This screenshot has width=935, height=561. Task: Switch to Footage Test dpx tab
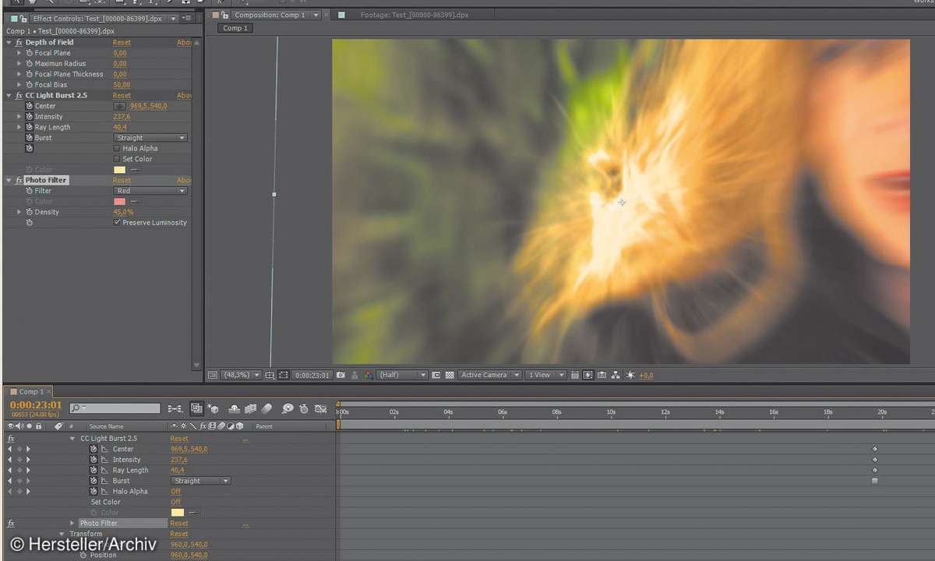point(415,15)
